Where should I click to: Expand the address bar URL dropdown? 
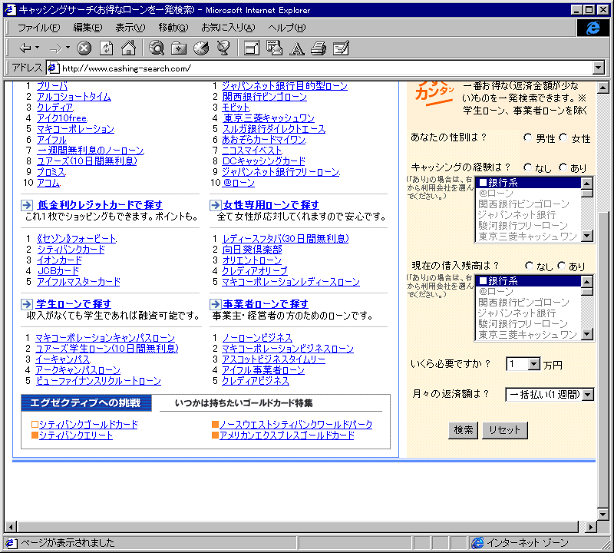(x=598, y=68)
